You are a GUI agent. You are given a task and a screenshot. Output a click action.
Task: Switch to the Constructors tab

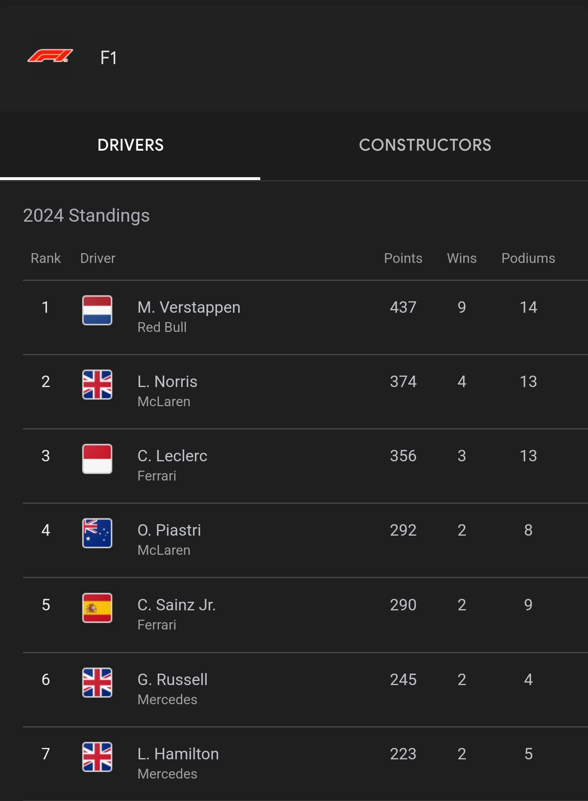[x=425, y=145]
